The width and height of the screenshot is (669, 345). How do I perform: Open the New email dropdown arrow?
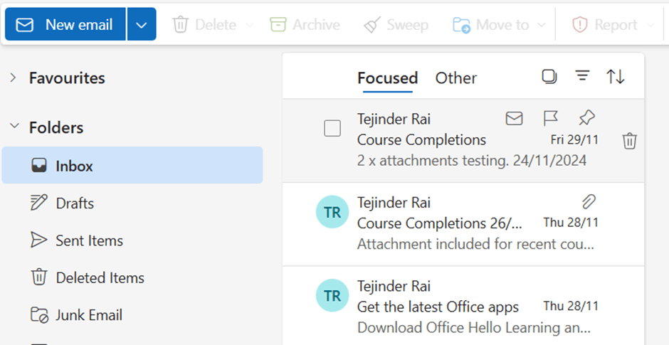(142, 25)
